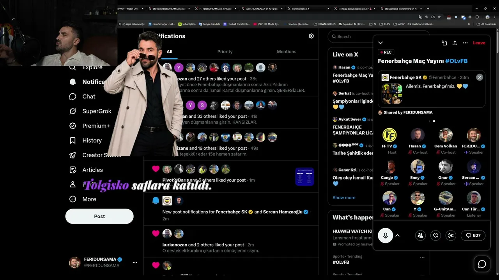Open notification settings gear
Image resolution: width=499 pixels, height=280 pixels.
(x=311, y=36)
